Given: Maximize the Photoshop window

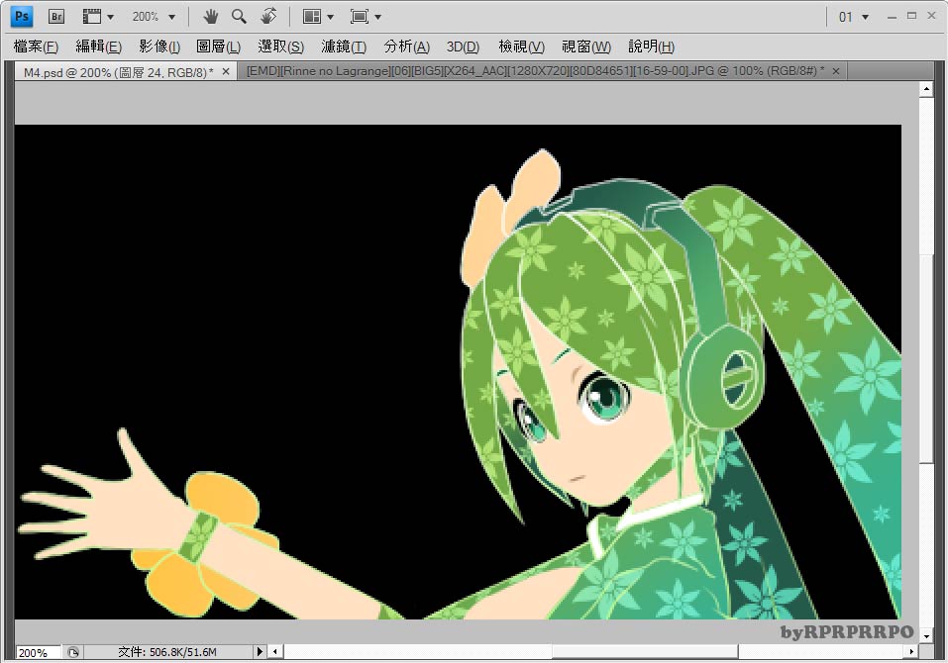Looking at the screenshot, I should [x=911, y=16].
